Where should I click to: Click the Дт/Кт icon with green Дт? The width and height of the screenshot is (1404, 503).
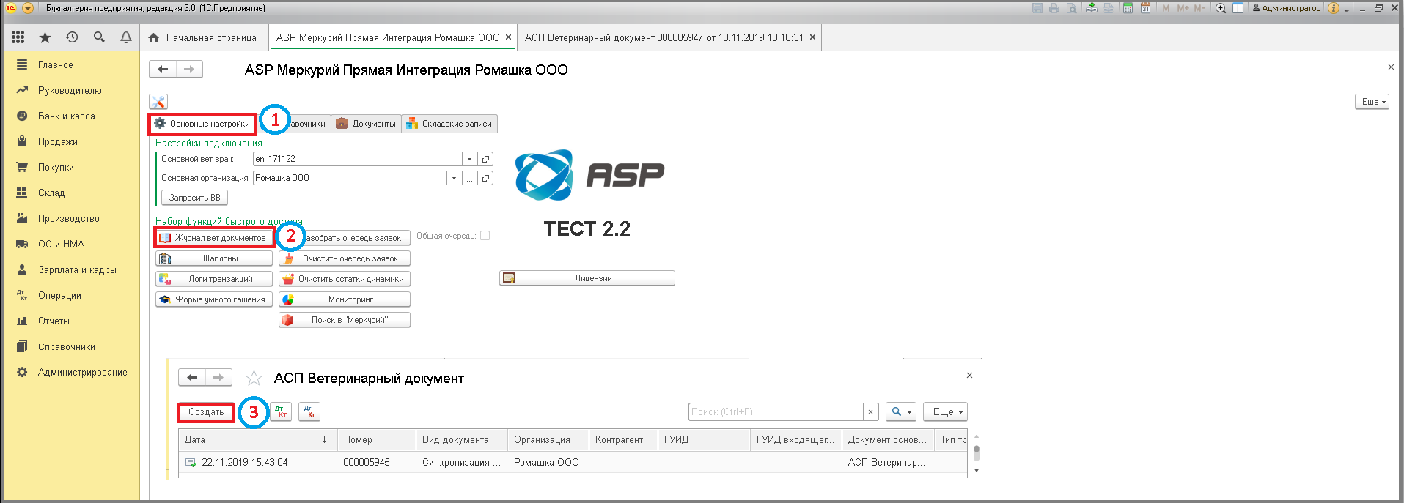[x=281, y=411]
